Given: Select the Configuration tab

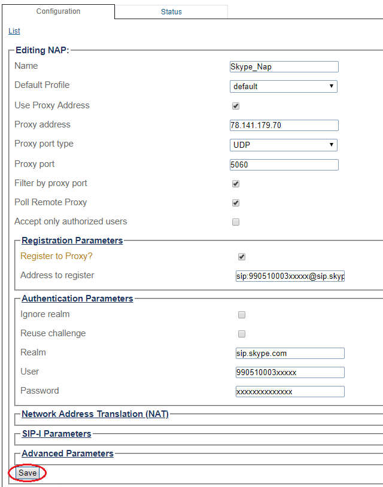Looking at the screenshot, I should coord(58,11).
